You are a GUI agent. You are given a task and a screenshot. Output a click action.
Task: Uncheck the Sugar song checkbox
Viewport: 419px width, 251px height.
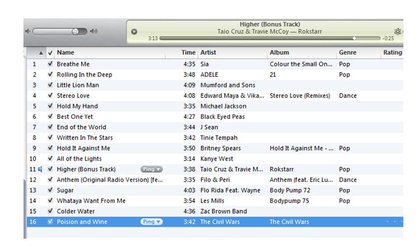pos(50,190)
